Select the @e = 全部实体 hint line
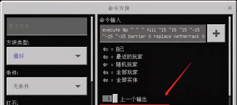The height and width of the screenshot is (105, 237). (120, 80)
